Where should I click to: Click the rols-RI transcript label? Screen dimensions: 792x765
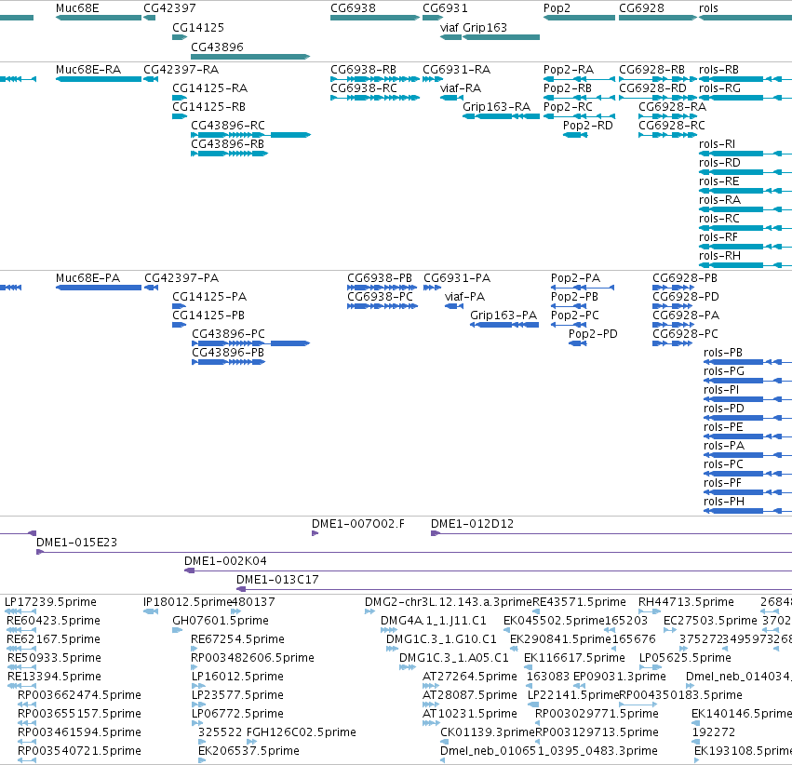click(718, 144)
